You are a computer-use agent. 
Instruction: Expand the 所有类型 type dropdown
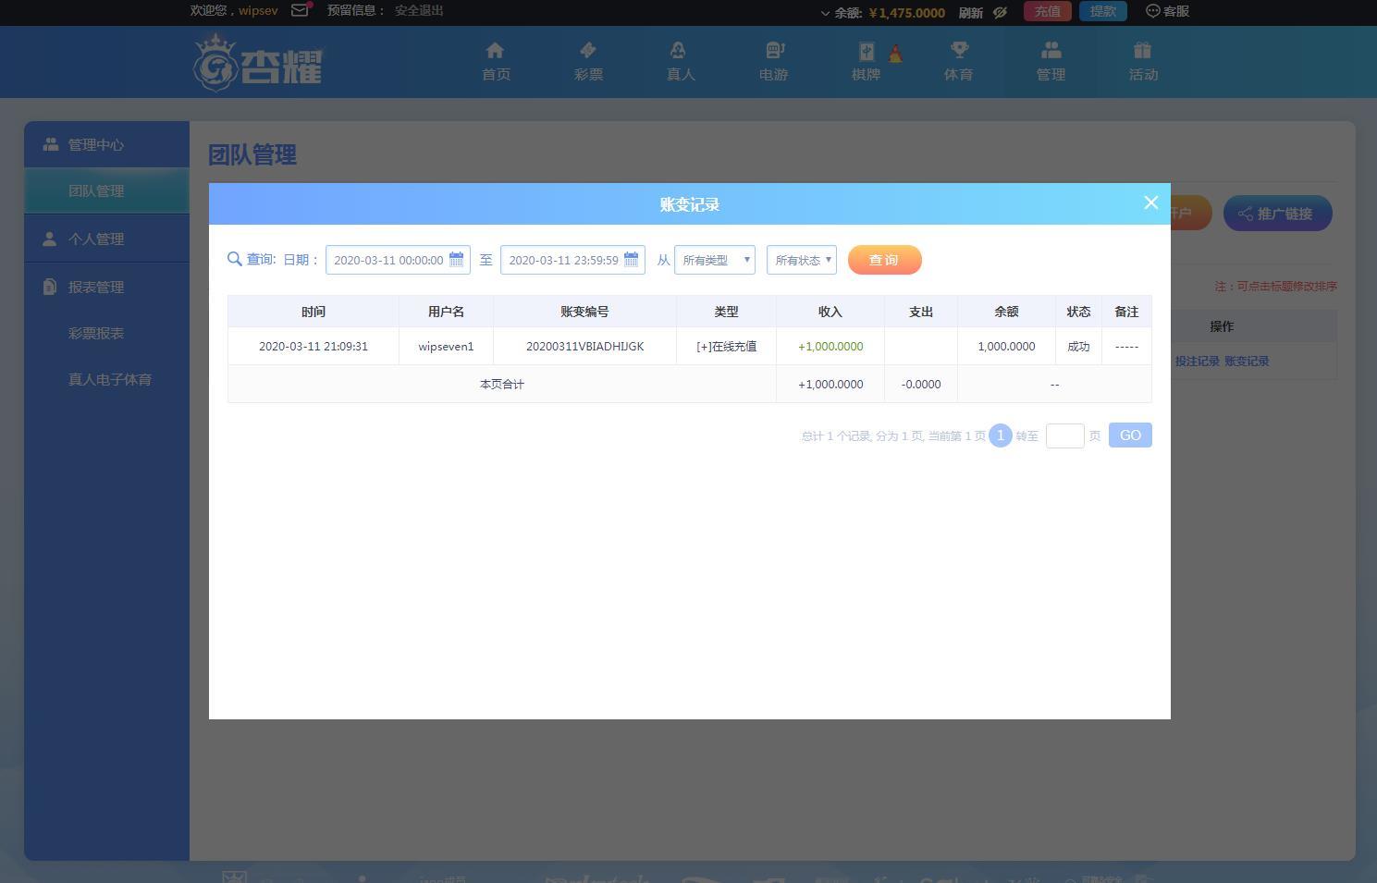pyautogui.click(x=715, y=260)
